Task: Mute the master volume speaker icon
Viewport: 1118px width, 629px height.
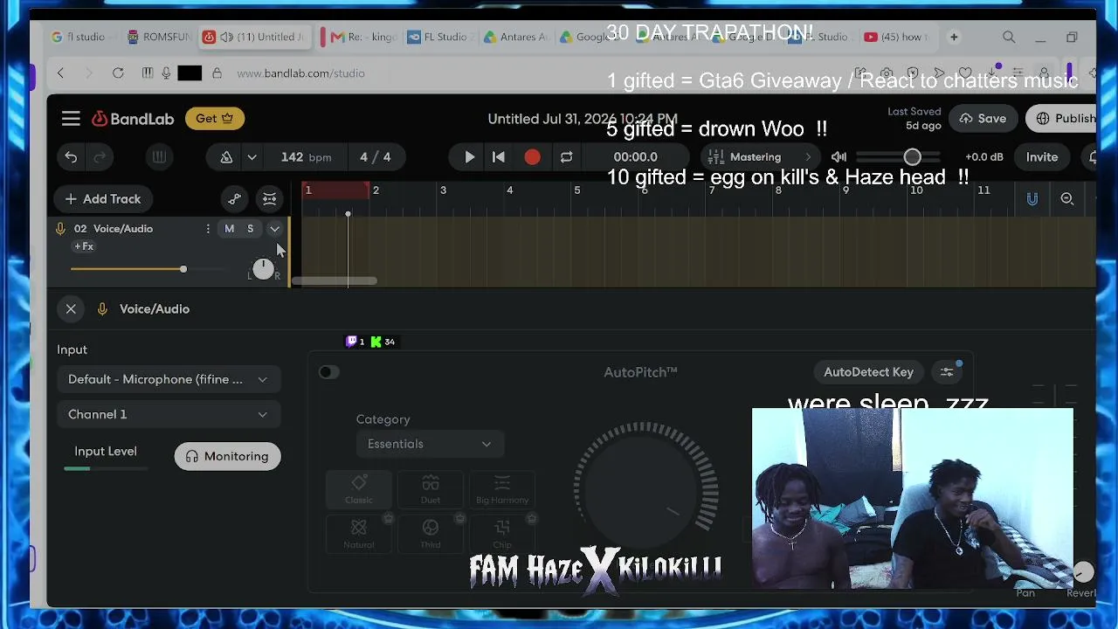Action: coord(838,157)
